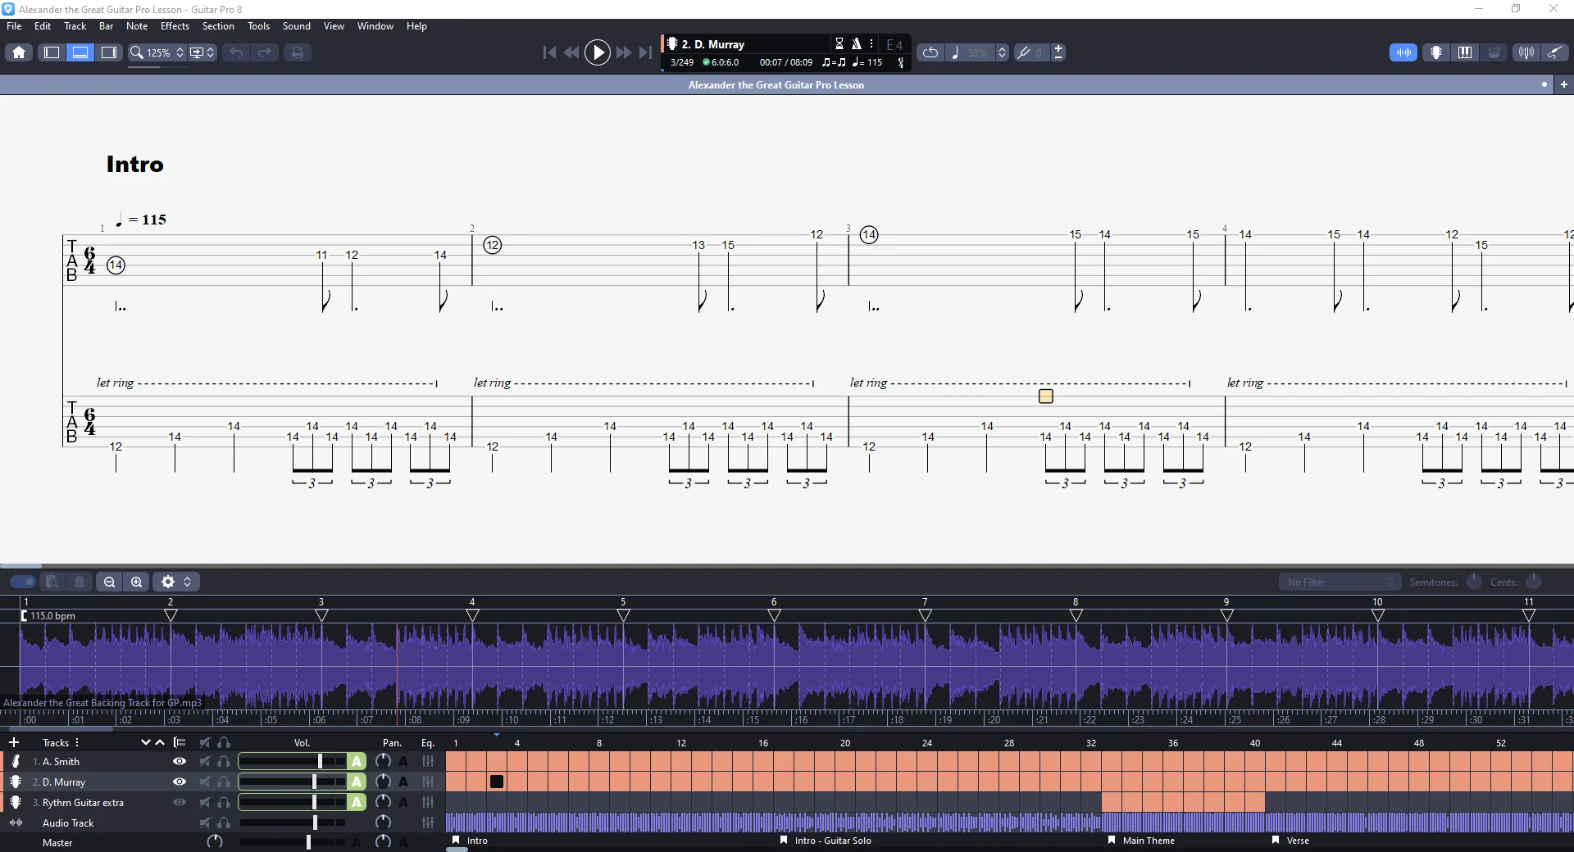Jump to Intro - Guitar Solo section
The width and height of the screenshot is (1574, 852).
(826, 841)
